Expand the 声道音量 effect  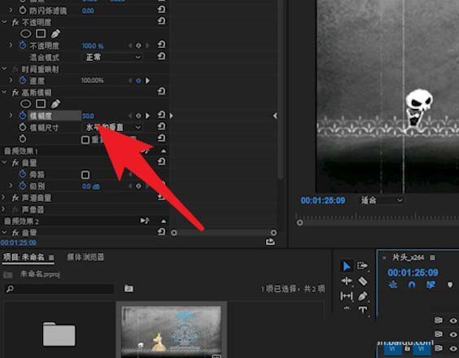pyautogui.click(x=3, y=197)
